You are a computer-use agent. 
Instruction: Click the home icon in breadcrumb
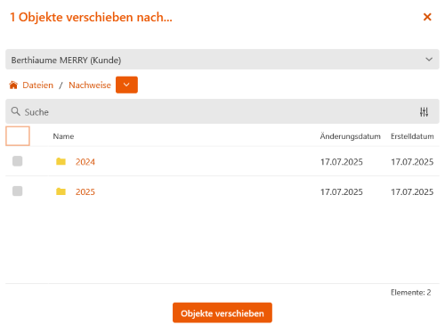pyautogui.click(x=13, y=85)
